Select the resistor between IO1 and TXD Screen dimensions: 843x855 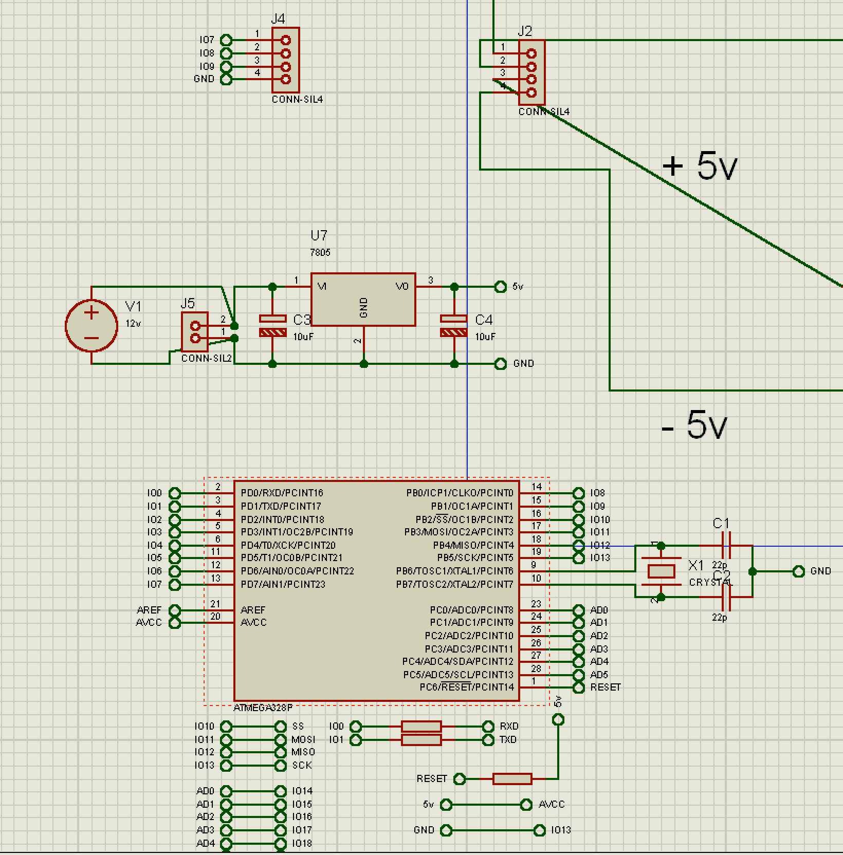421,740
